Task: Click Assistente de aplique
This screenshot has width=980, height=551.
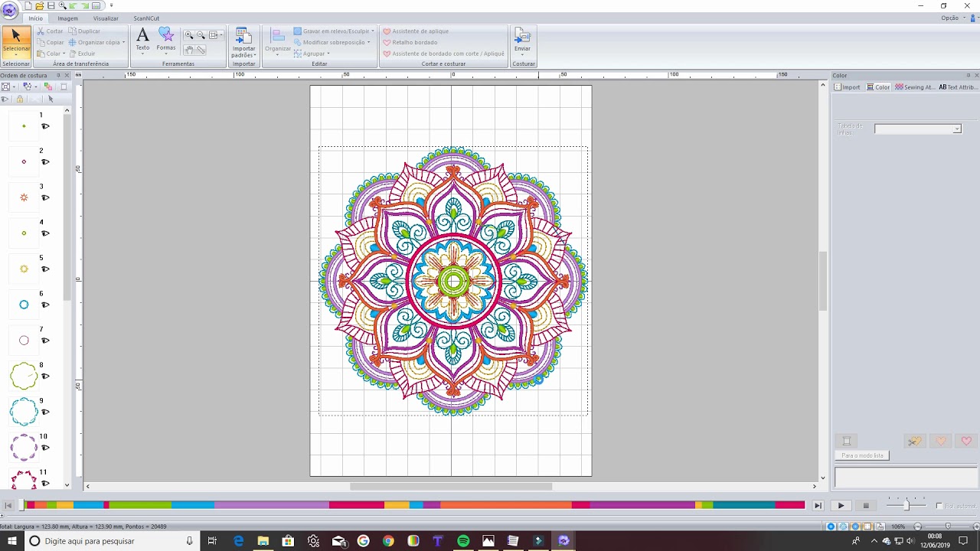Action: click(416, 31)
